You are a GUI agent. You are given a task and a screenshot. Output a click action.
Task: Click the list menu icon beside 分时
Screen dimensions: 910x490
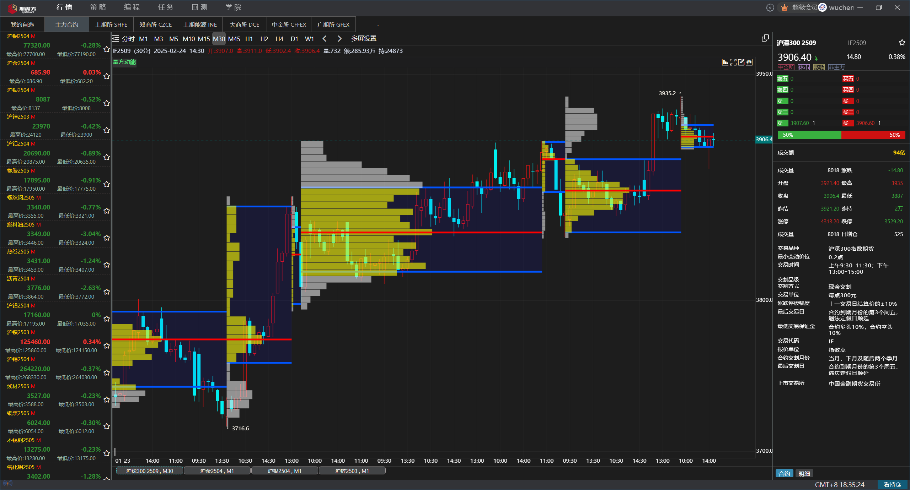(116, 39)
